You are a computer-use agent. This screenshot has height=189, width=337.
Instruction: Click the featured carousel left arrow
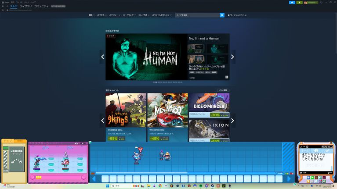click(102, 57)
